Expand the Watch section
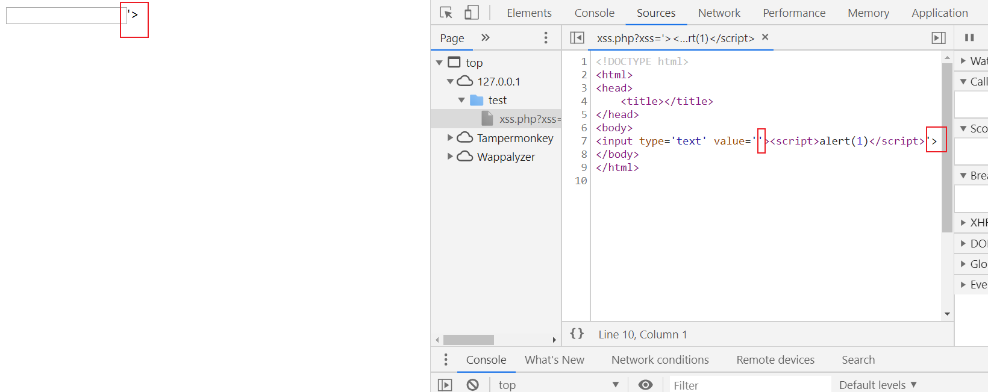This screenshot has height=392, width=988. tap(963, 61)
